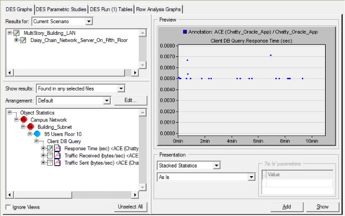Click the blue 95 Users Floor 10 icon
This screenshot has height=216, width=345.
[x=37, y=134]
